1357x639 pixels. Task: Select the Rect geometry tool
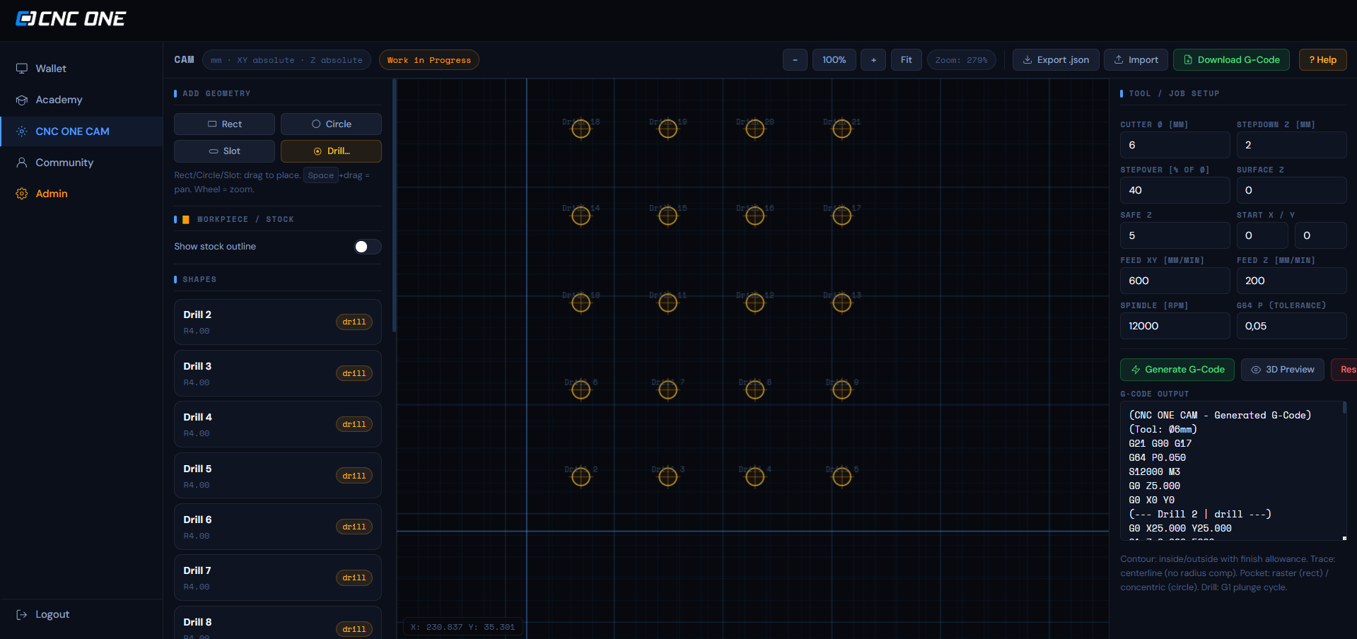(x=224, y=124)
